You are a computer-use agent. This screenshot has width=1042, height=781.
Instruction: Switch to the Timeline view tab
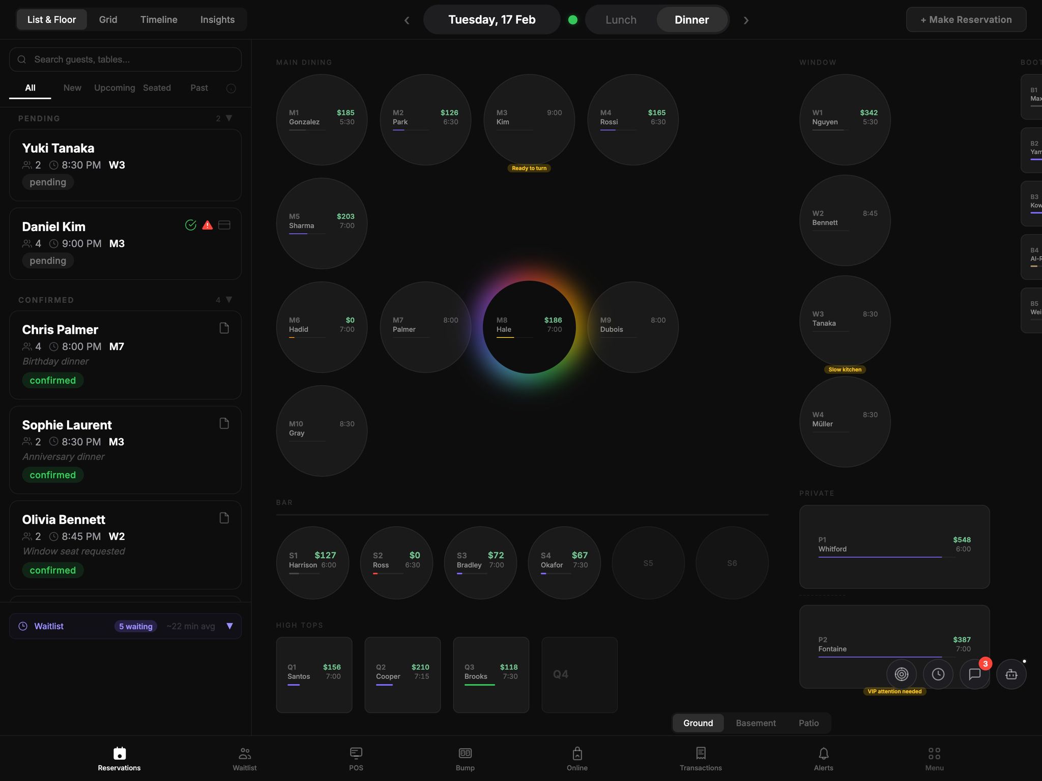159,20
